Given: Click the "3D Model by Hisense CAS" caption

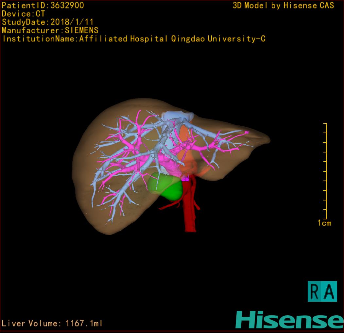Looking at the screenshot, I should point(283,5).
